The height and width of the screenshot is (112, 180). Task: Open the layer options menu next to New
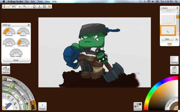(176, 39)
